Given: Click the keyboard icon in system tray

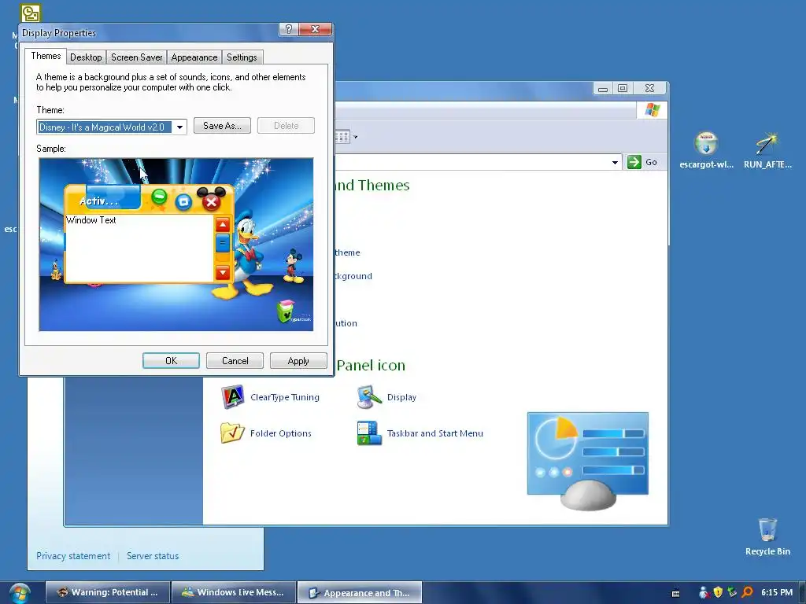Looking at the screenshot, I should 675,593.
